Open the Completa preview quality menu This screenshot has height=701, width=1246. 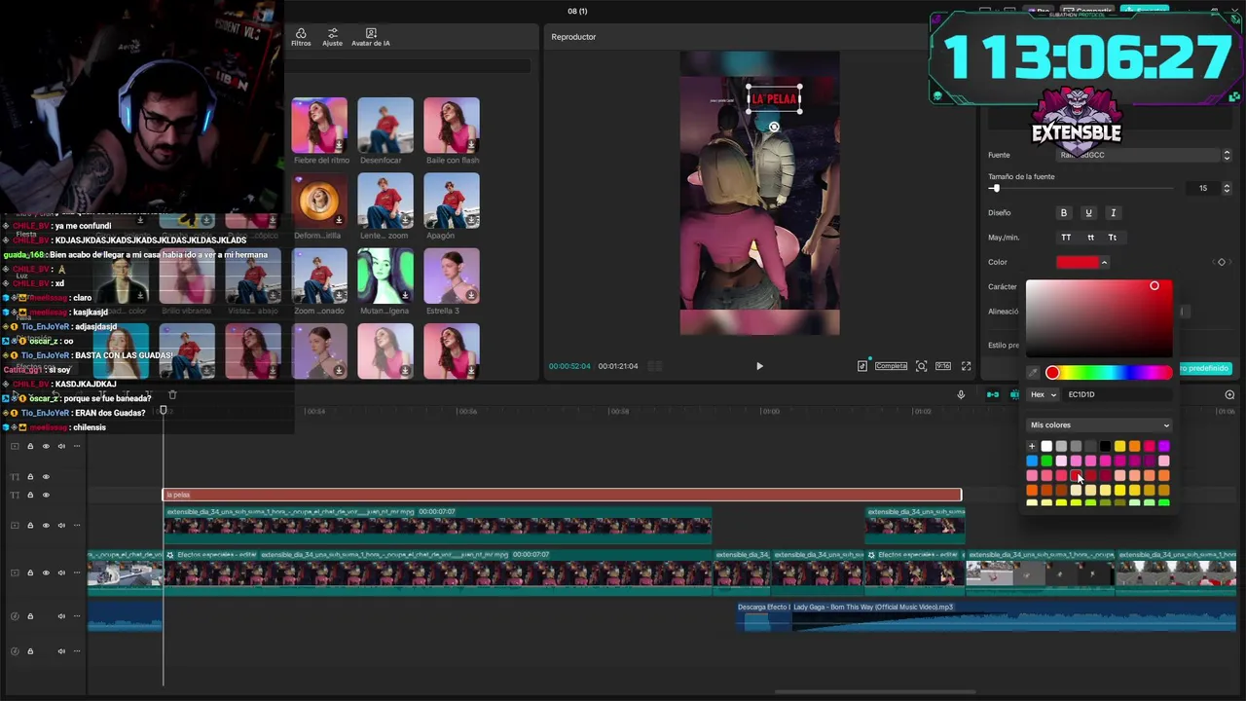[891, 366]
